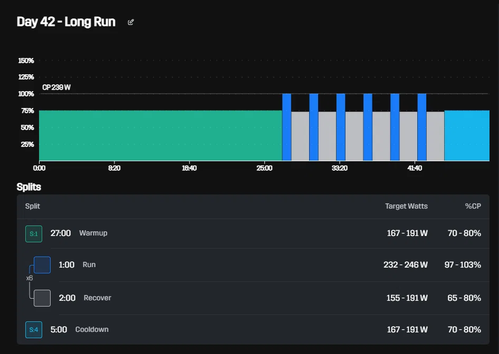This screenshot has height=354, width=499.
Task: Click the 75% y-axis label
Action: pyautogui.click(x=27, y=111)
